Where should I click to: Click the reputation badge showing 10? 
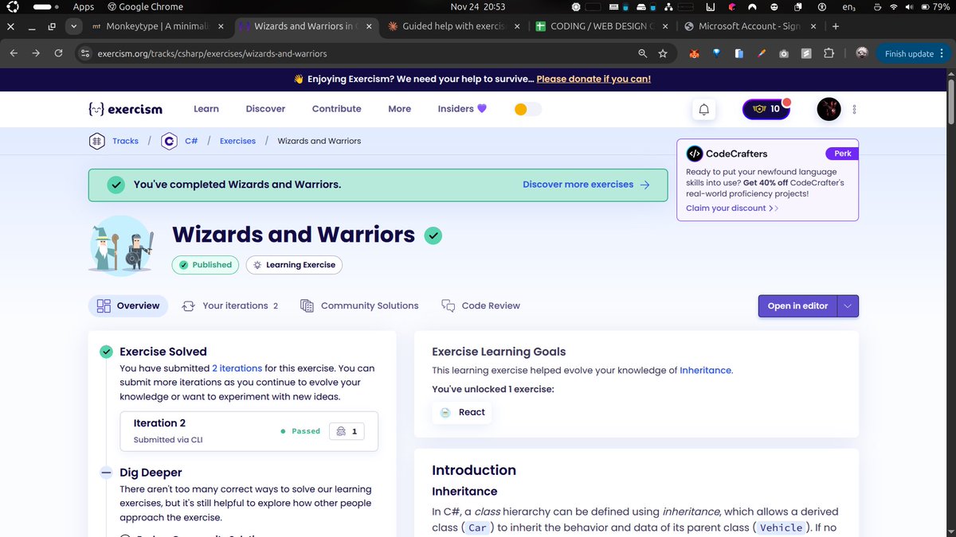[766, 109]
